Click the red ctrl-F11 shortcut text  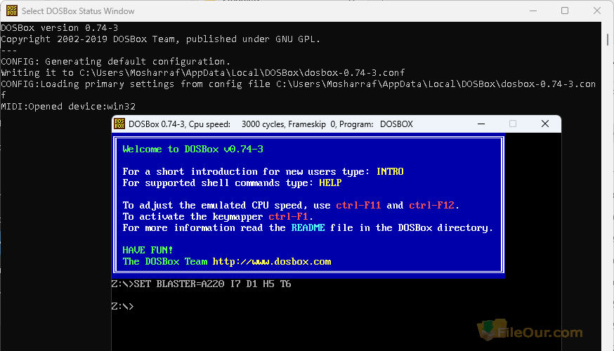click(358, 206)
